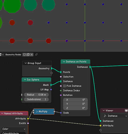128x134 pixels.
Task: Collapse the Ico Sphere node
Action: coord(25,80)
